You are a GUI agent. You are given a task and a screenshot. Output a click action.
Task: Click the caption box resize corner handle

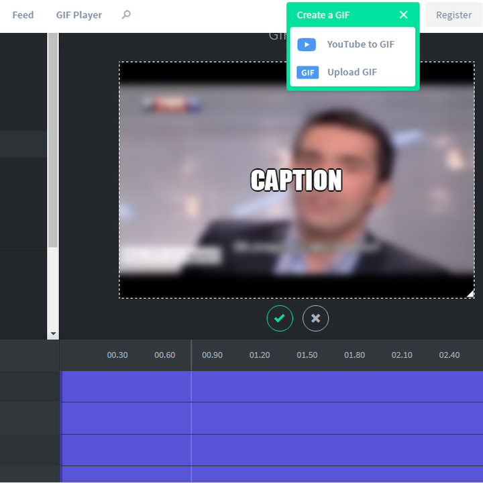tap(471, 294)
